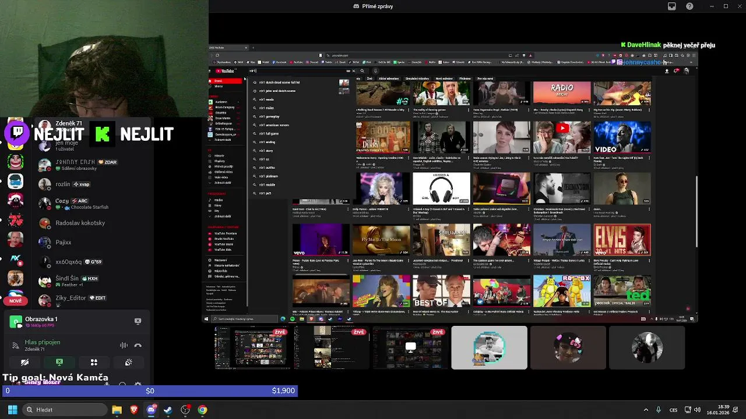Image resolution: width=746 pixels, height=419 pixels.
Task: Open Brave browser from taskbar
Action: tap(134, 410)
